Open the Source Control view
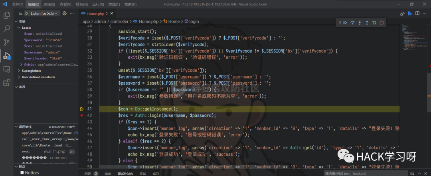 pyautogui.click(x=7, y=42)
